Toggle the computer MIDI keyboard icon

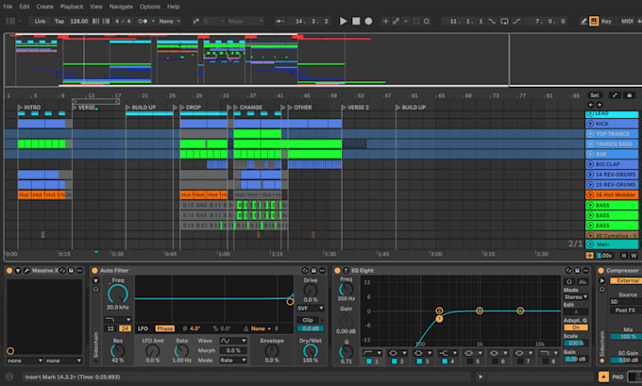[x=594, y=21]
